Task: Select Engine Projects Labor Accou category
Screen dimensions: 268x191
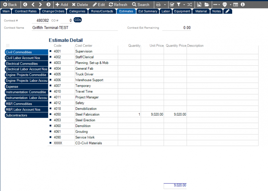Action: point(26,80)
